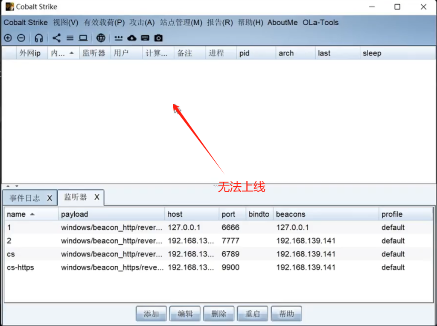Viewport: 437px width, 326px height.
Task: Open the 帮助(H) menu
Action: pos(250,23)
